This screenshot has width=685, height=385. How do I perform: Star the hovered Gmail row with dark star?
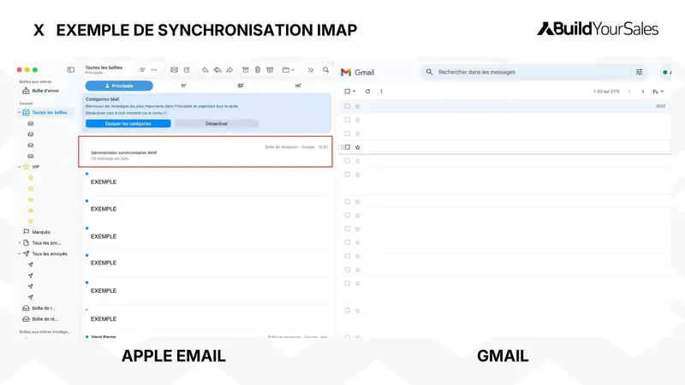click(357, 147)
